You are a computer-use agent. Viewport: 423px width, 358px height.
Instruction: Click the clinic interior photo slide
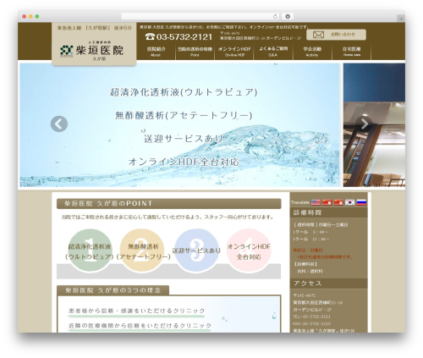coord(374,124)
